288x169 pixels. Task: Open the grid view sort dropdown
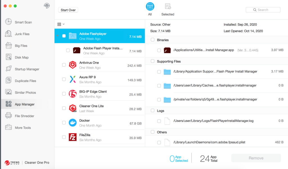[61, 24]
